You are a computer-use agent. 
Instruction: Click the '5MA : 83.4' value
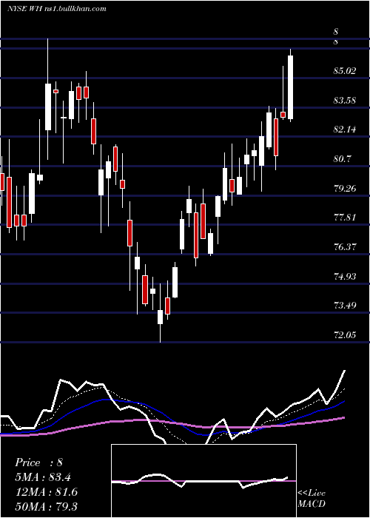pyautogui.click(x=43, y=477)
